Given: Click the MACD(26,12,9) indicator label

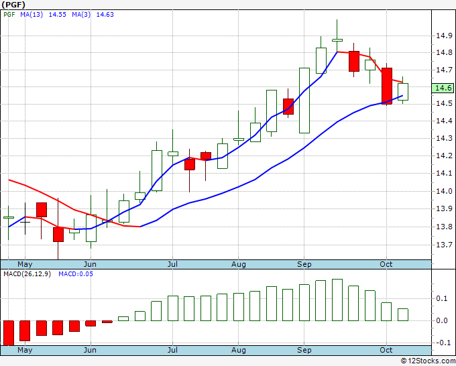Looking at the screenshot, I should pos(27,274).
